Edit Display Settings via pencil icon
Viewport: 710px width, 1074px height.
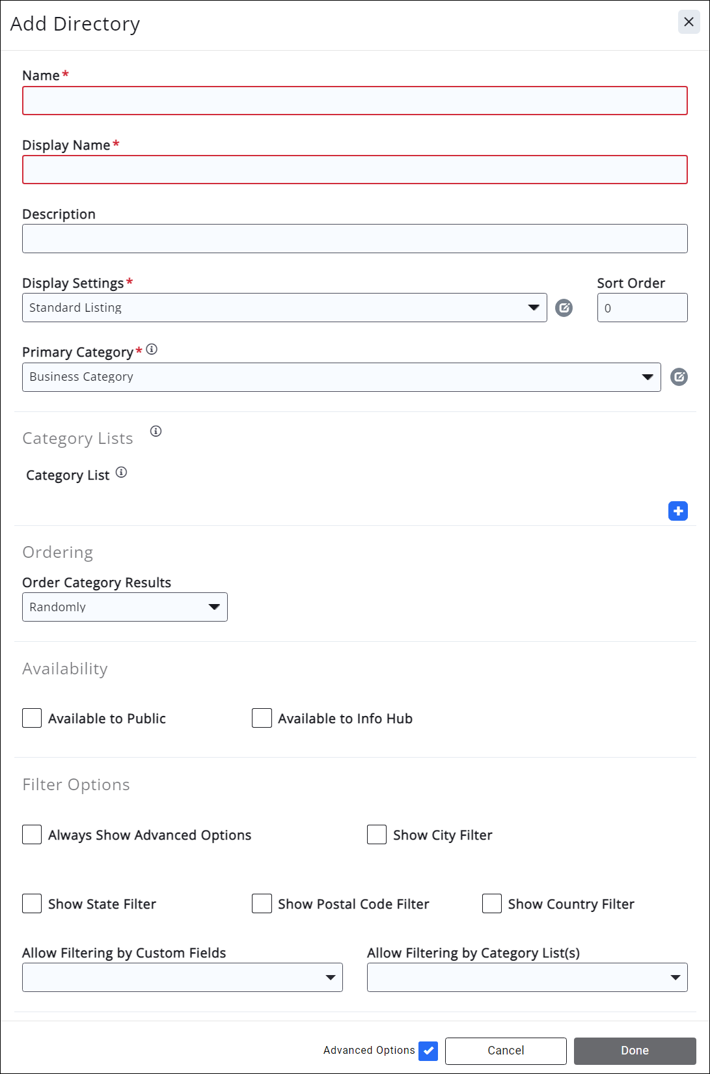click(564, 308)
